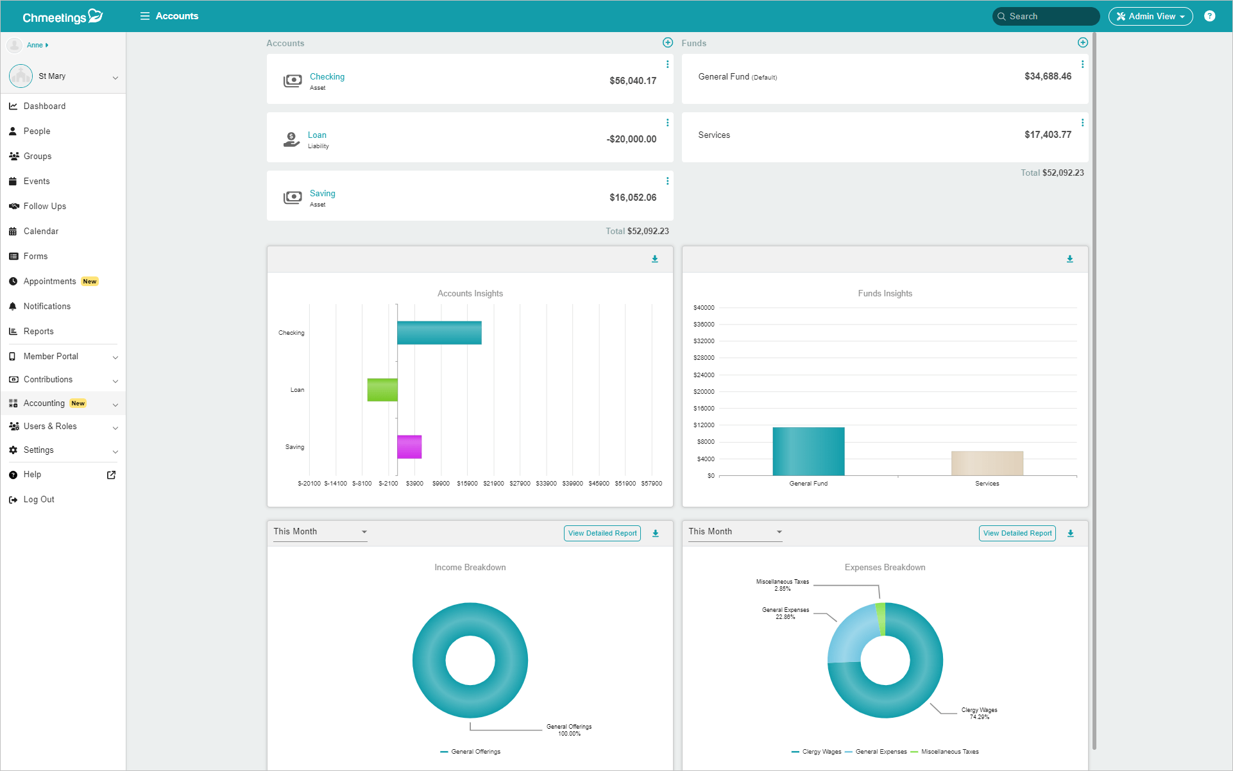Click the beige Services bar in chart

tap(987, 463)
